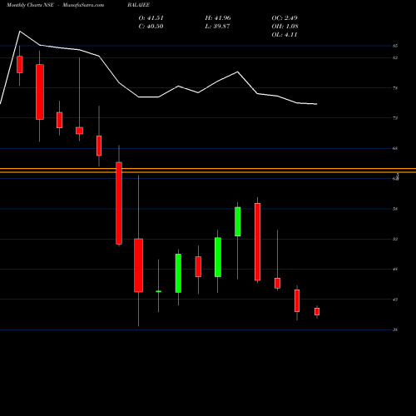Click the MunafaSutra.com site label
This screenshot has height=416, width=416.
pyautogui.click(x=83, y=5)
